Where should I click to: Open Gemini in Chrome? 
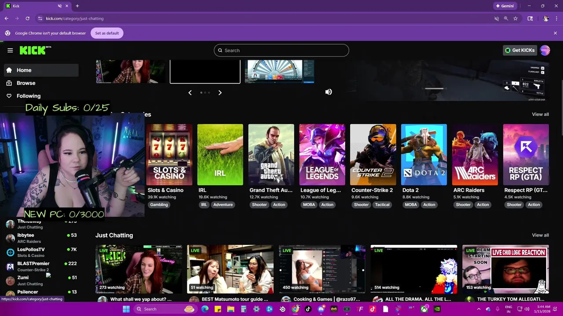coord(505,6)
